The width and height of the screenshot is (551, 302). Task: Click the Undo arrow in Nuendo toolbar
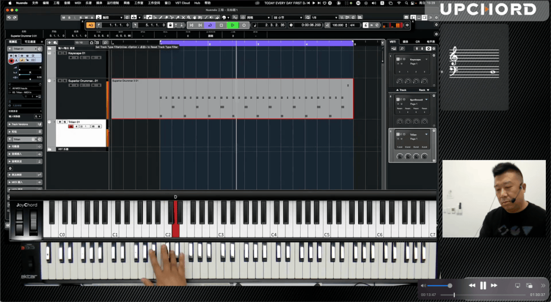pos(9,18)
